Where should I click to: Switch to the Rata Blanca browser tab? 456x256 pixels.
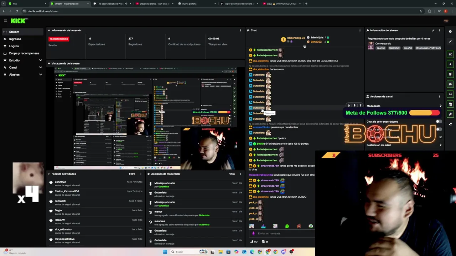coord(155,4)
